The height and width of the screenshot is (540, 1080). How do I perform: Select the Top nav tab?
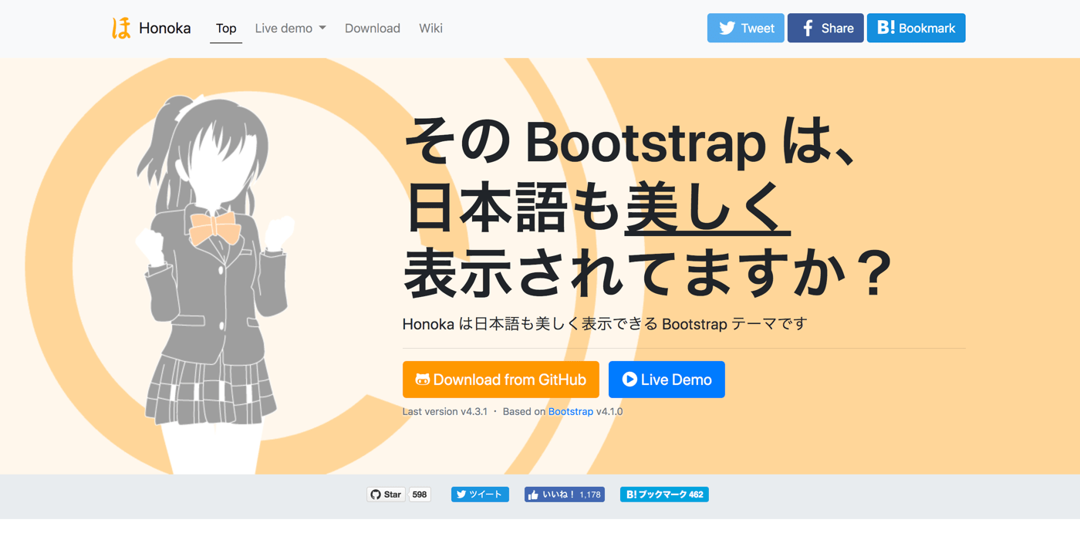pos(226,29)
